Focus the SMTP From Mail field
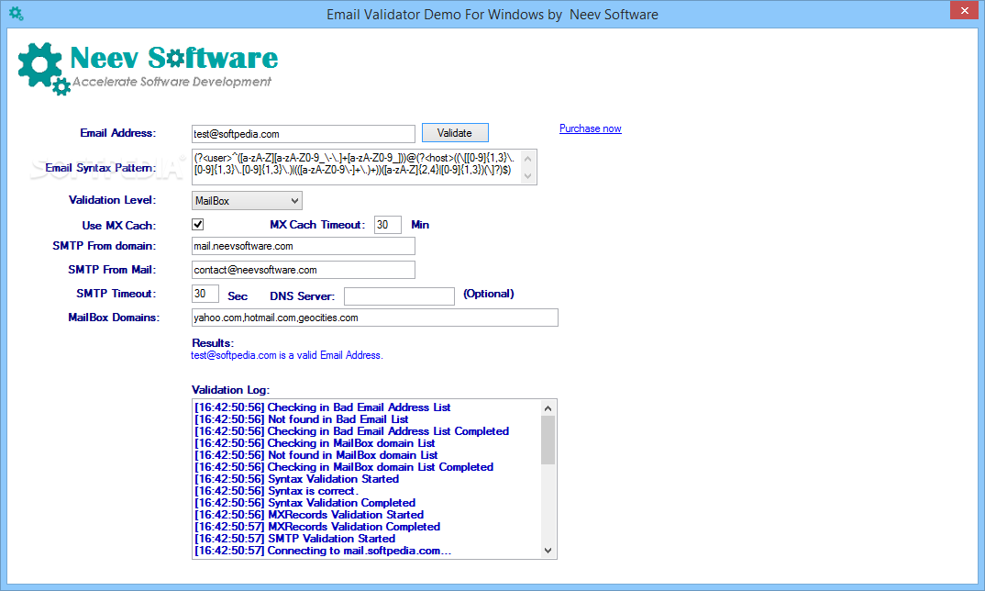985x591 pixels. 304,270
